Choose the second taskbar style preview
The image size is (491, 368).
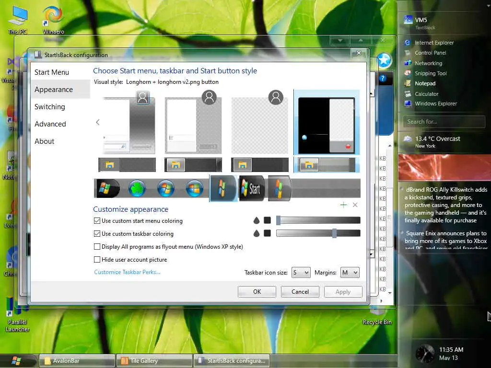(193, 165)
